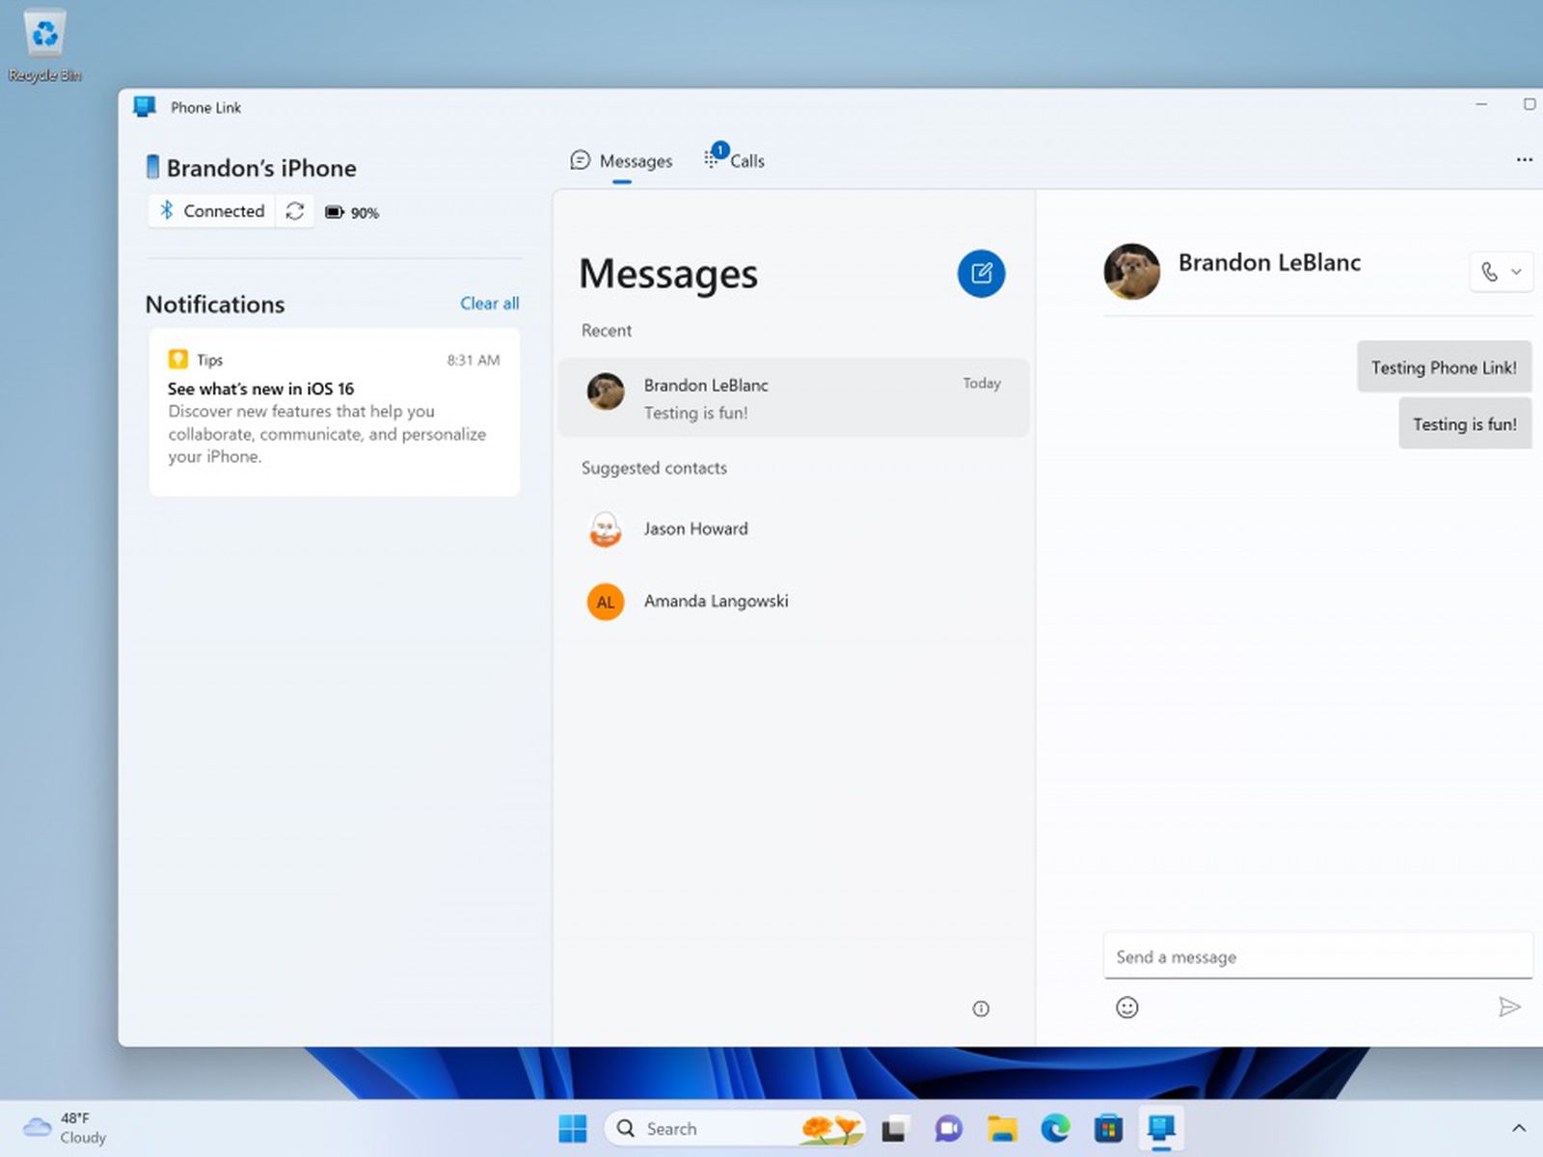This screenshot has width=1543, height=1157.
Task: Click Brandon LeBlanc's profile photo in chat header
Action: pyautogui.click(x=1132, y=271)
